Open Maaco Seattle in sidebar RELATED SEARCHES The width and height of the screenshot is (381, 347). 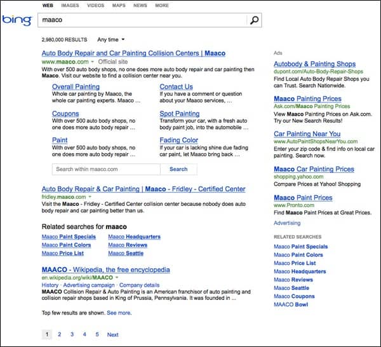click(x=291, y=288)
